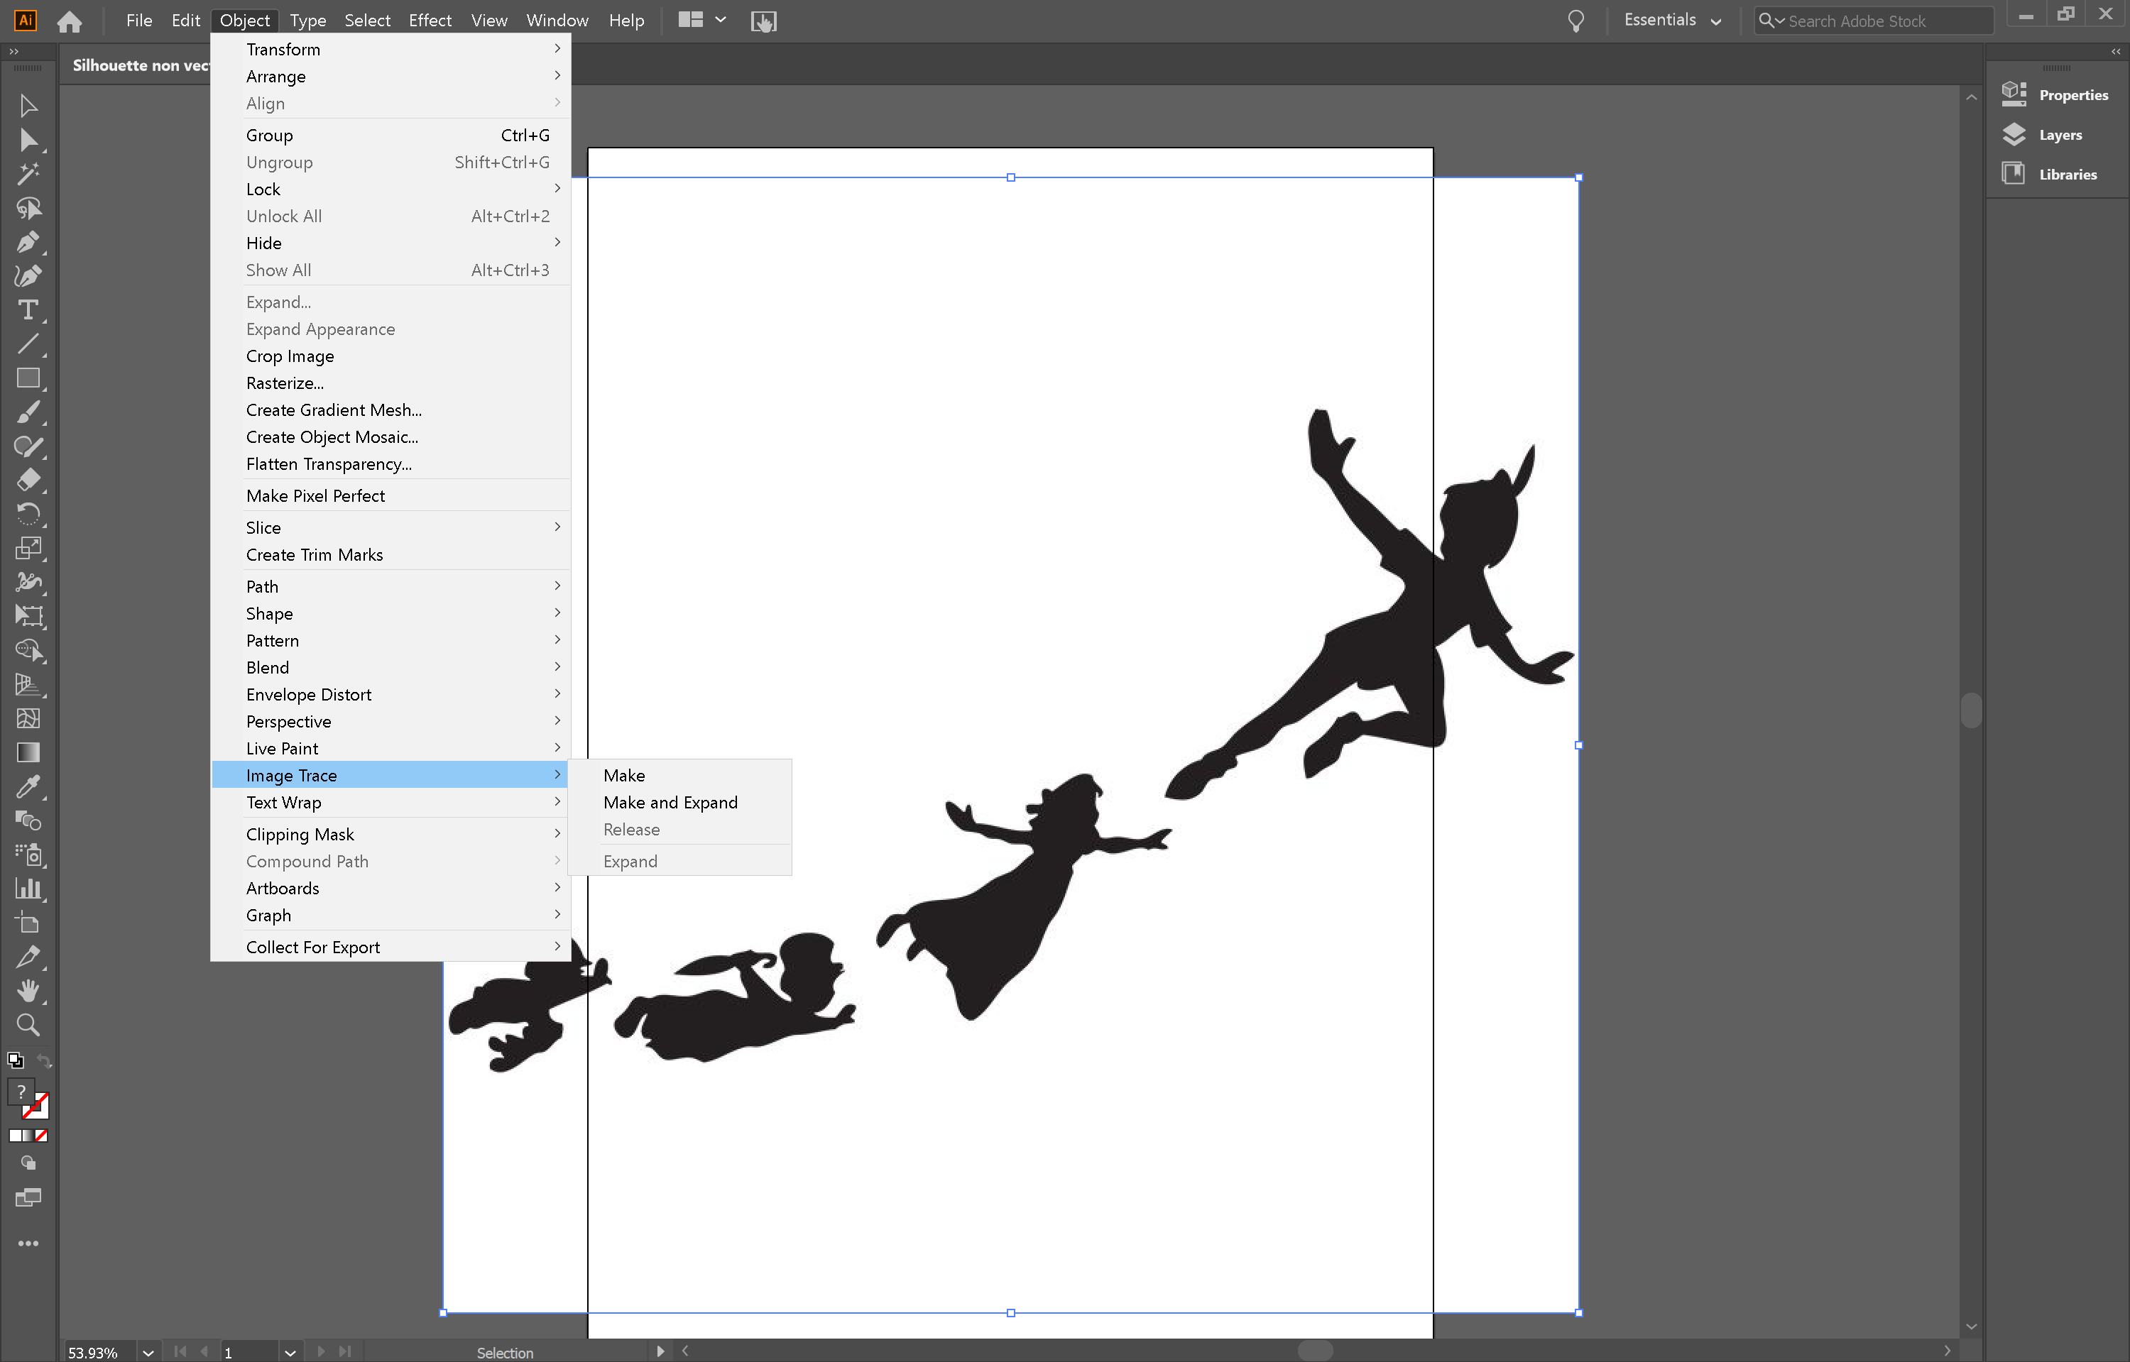This screenshot has height=1362, width=2130.
Task: Swap fill and stroke colors
Action: 44,1061
